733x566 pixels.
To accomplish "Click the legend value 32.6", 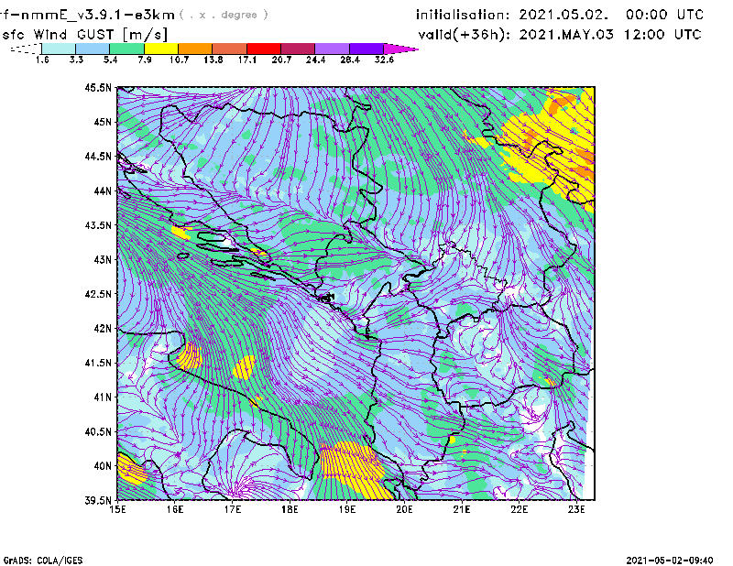I will [x=384, y=60].
